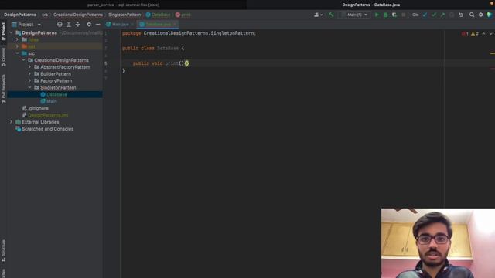Push commits with Git arrow icon

click(x=442, y=15)
